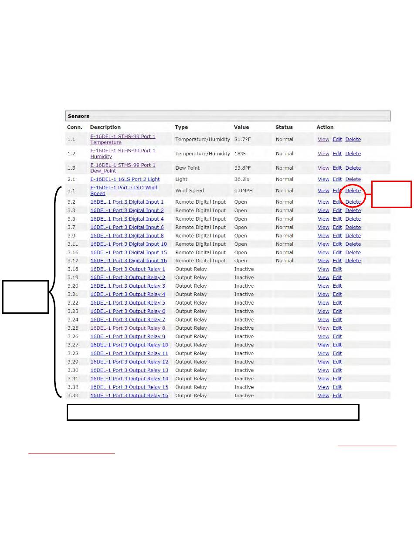Click View for sensor 3.7 Digital Input 6

tap(323, 228)
